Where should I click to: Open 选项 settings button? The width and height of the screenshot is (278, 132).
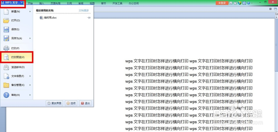point(71,103)
